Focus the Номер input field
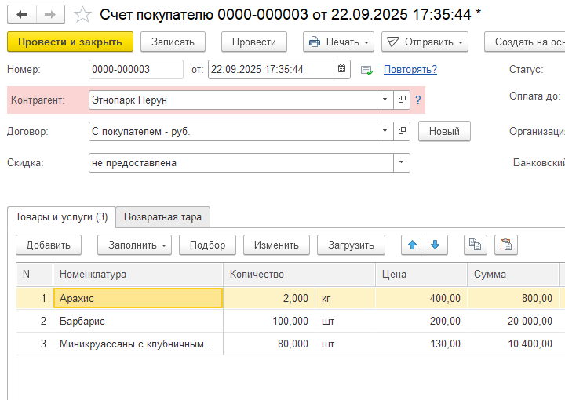The height and width of the screenshot is (400, 565). (136, 69)
